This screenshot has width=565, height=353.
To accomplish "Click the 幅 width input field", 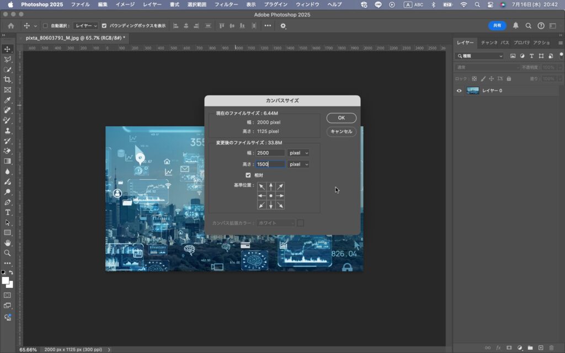I will 270,153.
